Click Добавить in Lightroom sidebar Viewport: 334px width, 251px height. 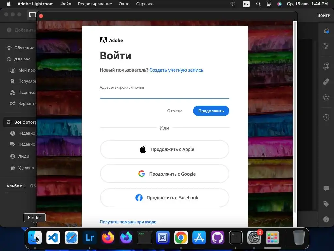[x=21, y=30]
